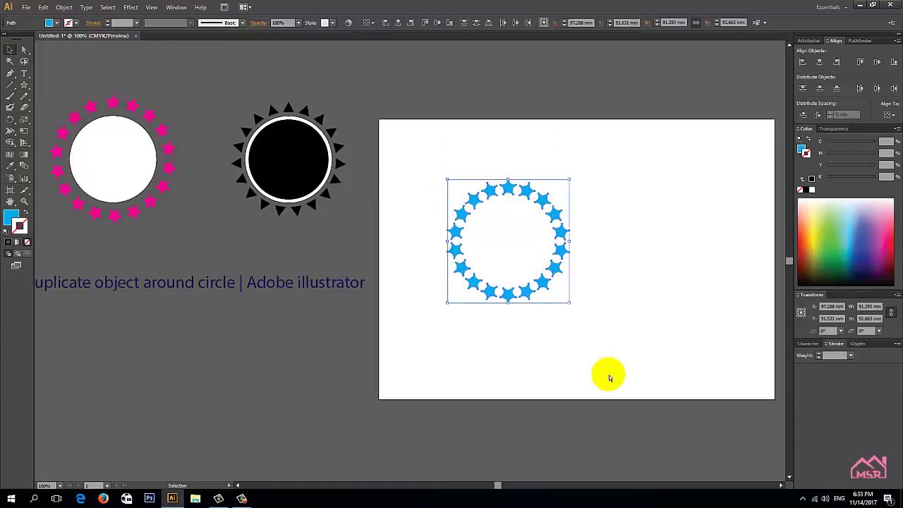
Task: Click the Opacity link in control bar
Action: (258, 23)
